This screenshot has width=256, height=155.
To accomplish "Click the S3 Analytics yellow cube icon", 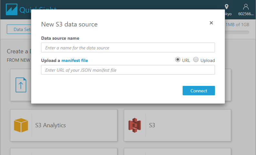I will tap(21, 125).
